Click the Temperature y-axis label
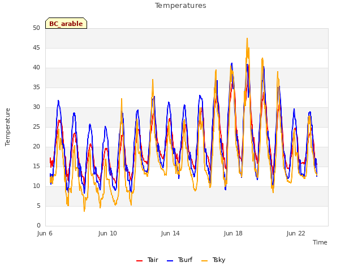The width and height of the screenshot is (362, 271). click(x=7, y=127)
